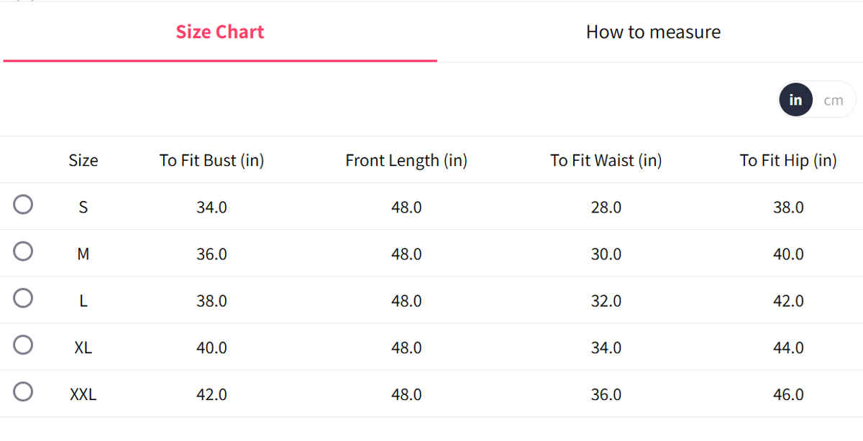Open the How to measure tab
863x441 pixels.
point(653,32)
